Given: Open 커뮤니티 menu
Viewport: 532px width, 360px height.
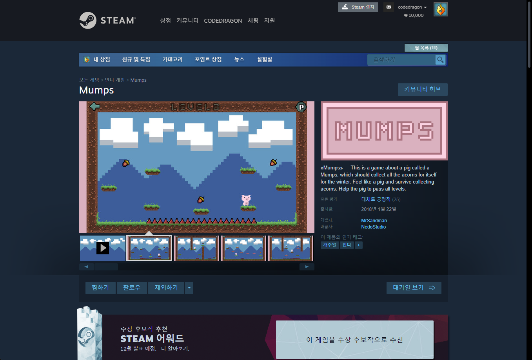Looking at the screenshot, I should (187, 20).
